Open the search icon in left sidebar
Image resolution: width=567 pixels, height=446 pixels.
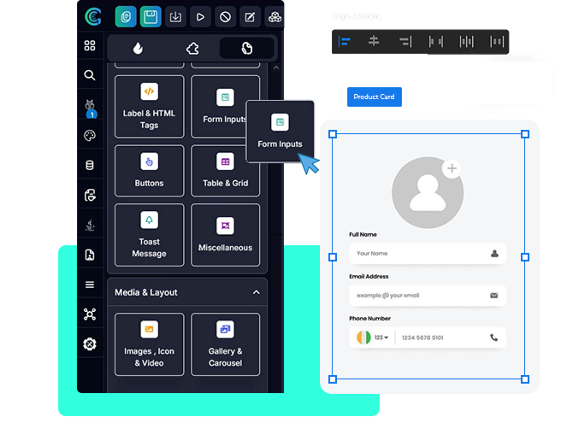[90, 75]
